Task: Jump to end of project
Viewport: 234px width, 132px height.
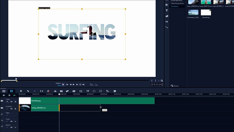Action: (x=77, y=84)
